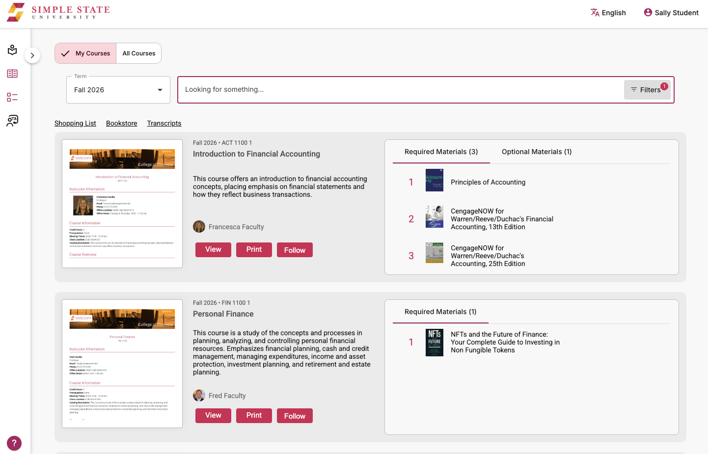Open the Personal Finance syllabus thumbnail
Screen dimensions: 708x454
pyautogui.click(x=122, y=364)
